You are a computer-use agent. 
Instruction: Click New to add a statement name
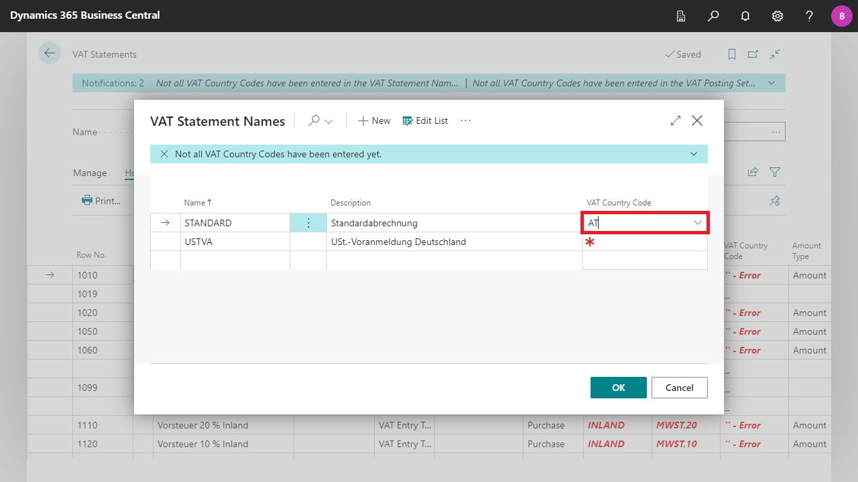coord(374,120)
